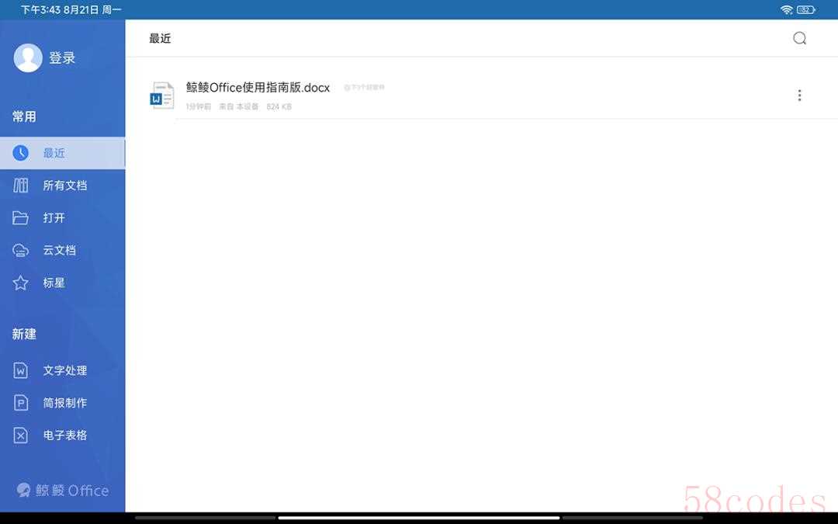
Task: Click the 常用 section heading
Action: point(24,116)
